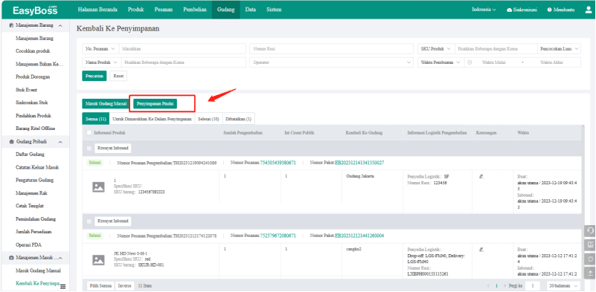Go to previous page arrow in pagination

click(x=488, y=285)
